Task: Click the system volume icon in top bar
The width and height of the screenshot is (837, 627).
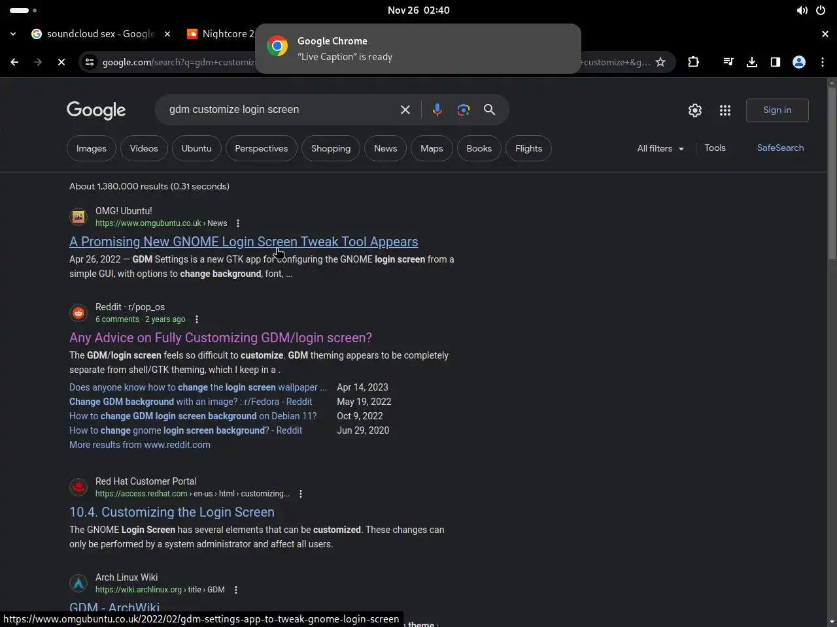Action: point(802,10)
